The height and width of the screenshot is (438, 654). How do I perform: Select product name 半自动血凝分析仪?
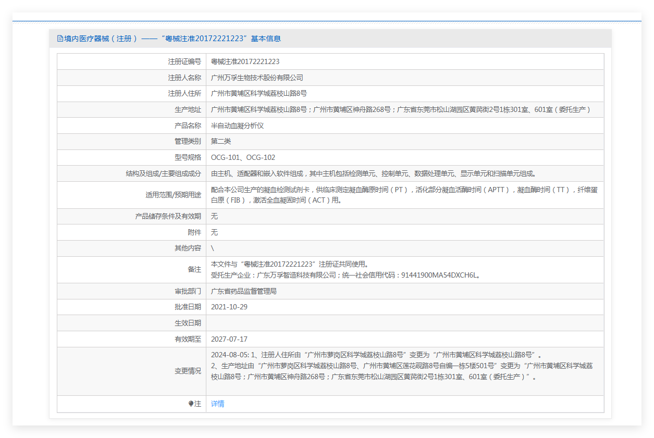point(237,126)
